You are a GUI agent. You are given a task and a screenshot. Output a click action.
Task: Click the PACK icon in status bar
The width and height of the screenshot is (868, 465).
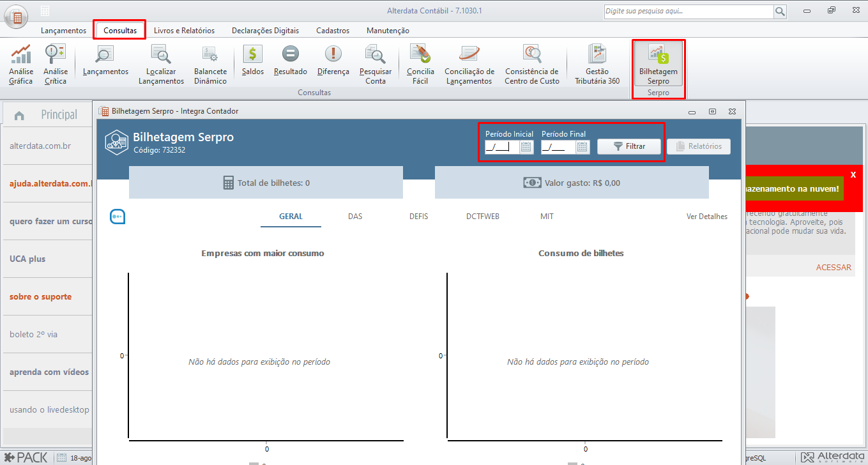coord(27,457)
